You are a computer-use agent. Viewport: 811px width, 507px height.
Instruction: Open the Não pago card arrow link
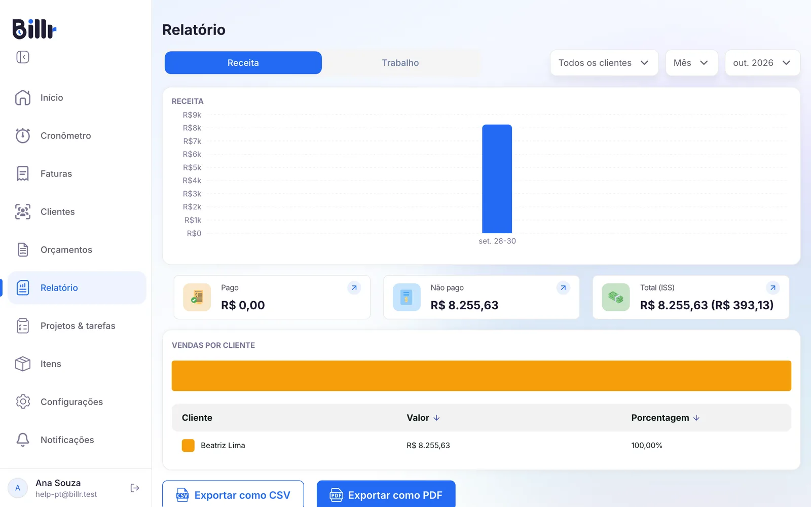(x=563, y=287)
